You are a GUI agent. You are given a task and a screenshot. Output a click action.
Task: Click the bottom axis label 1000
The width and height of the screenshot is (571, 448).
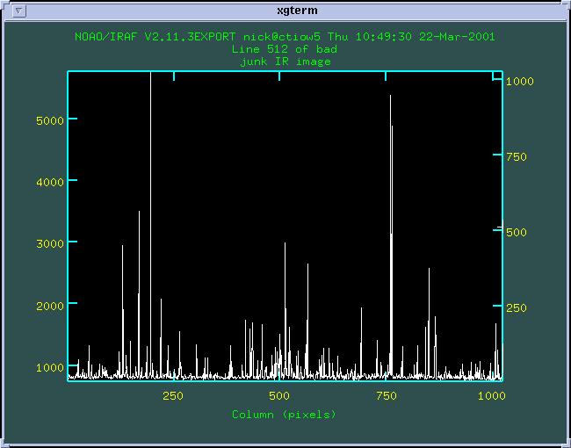point(492,396)
